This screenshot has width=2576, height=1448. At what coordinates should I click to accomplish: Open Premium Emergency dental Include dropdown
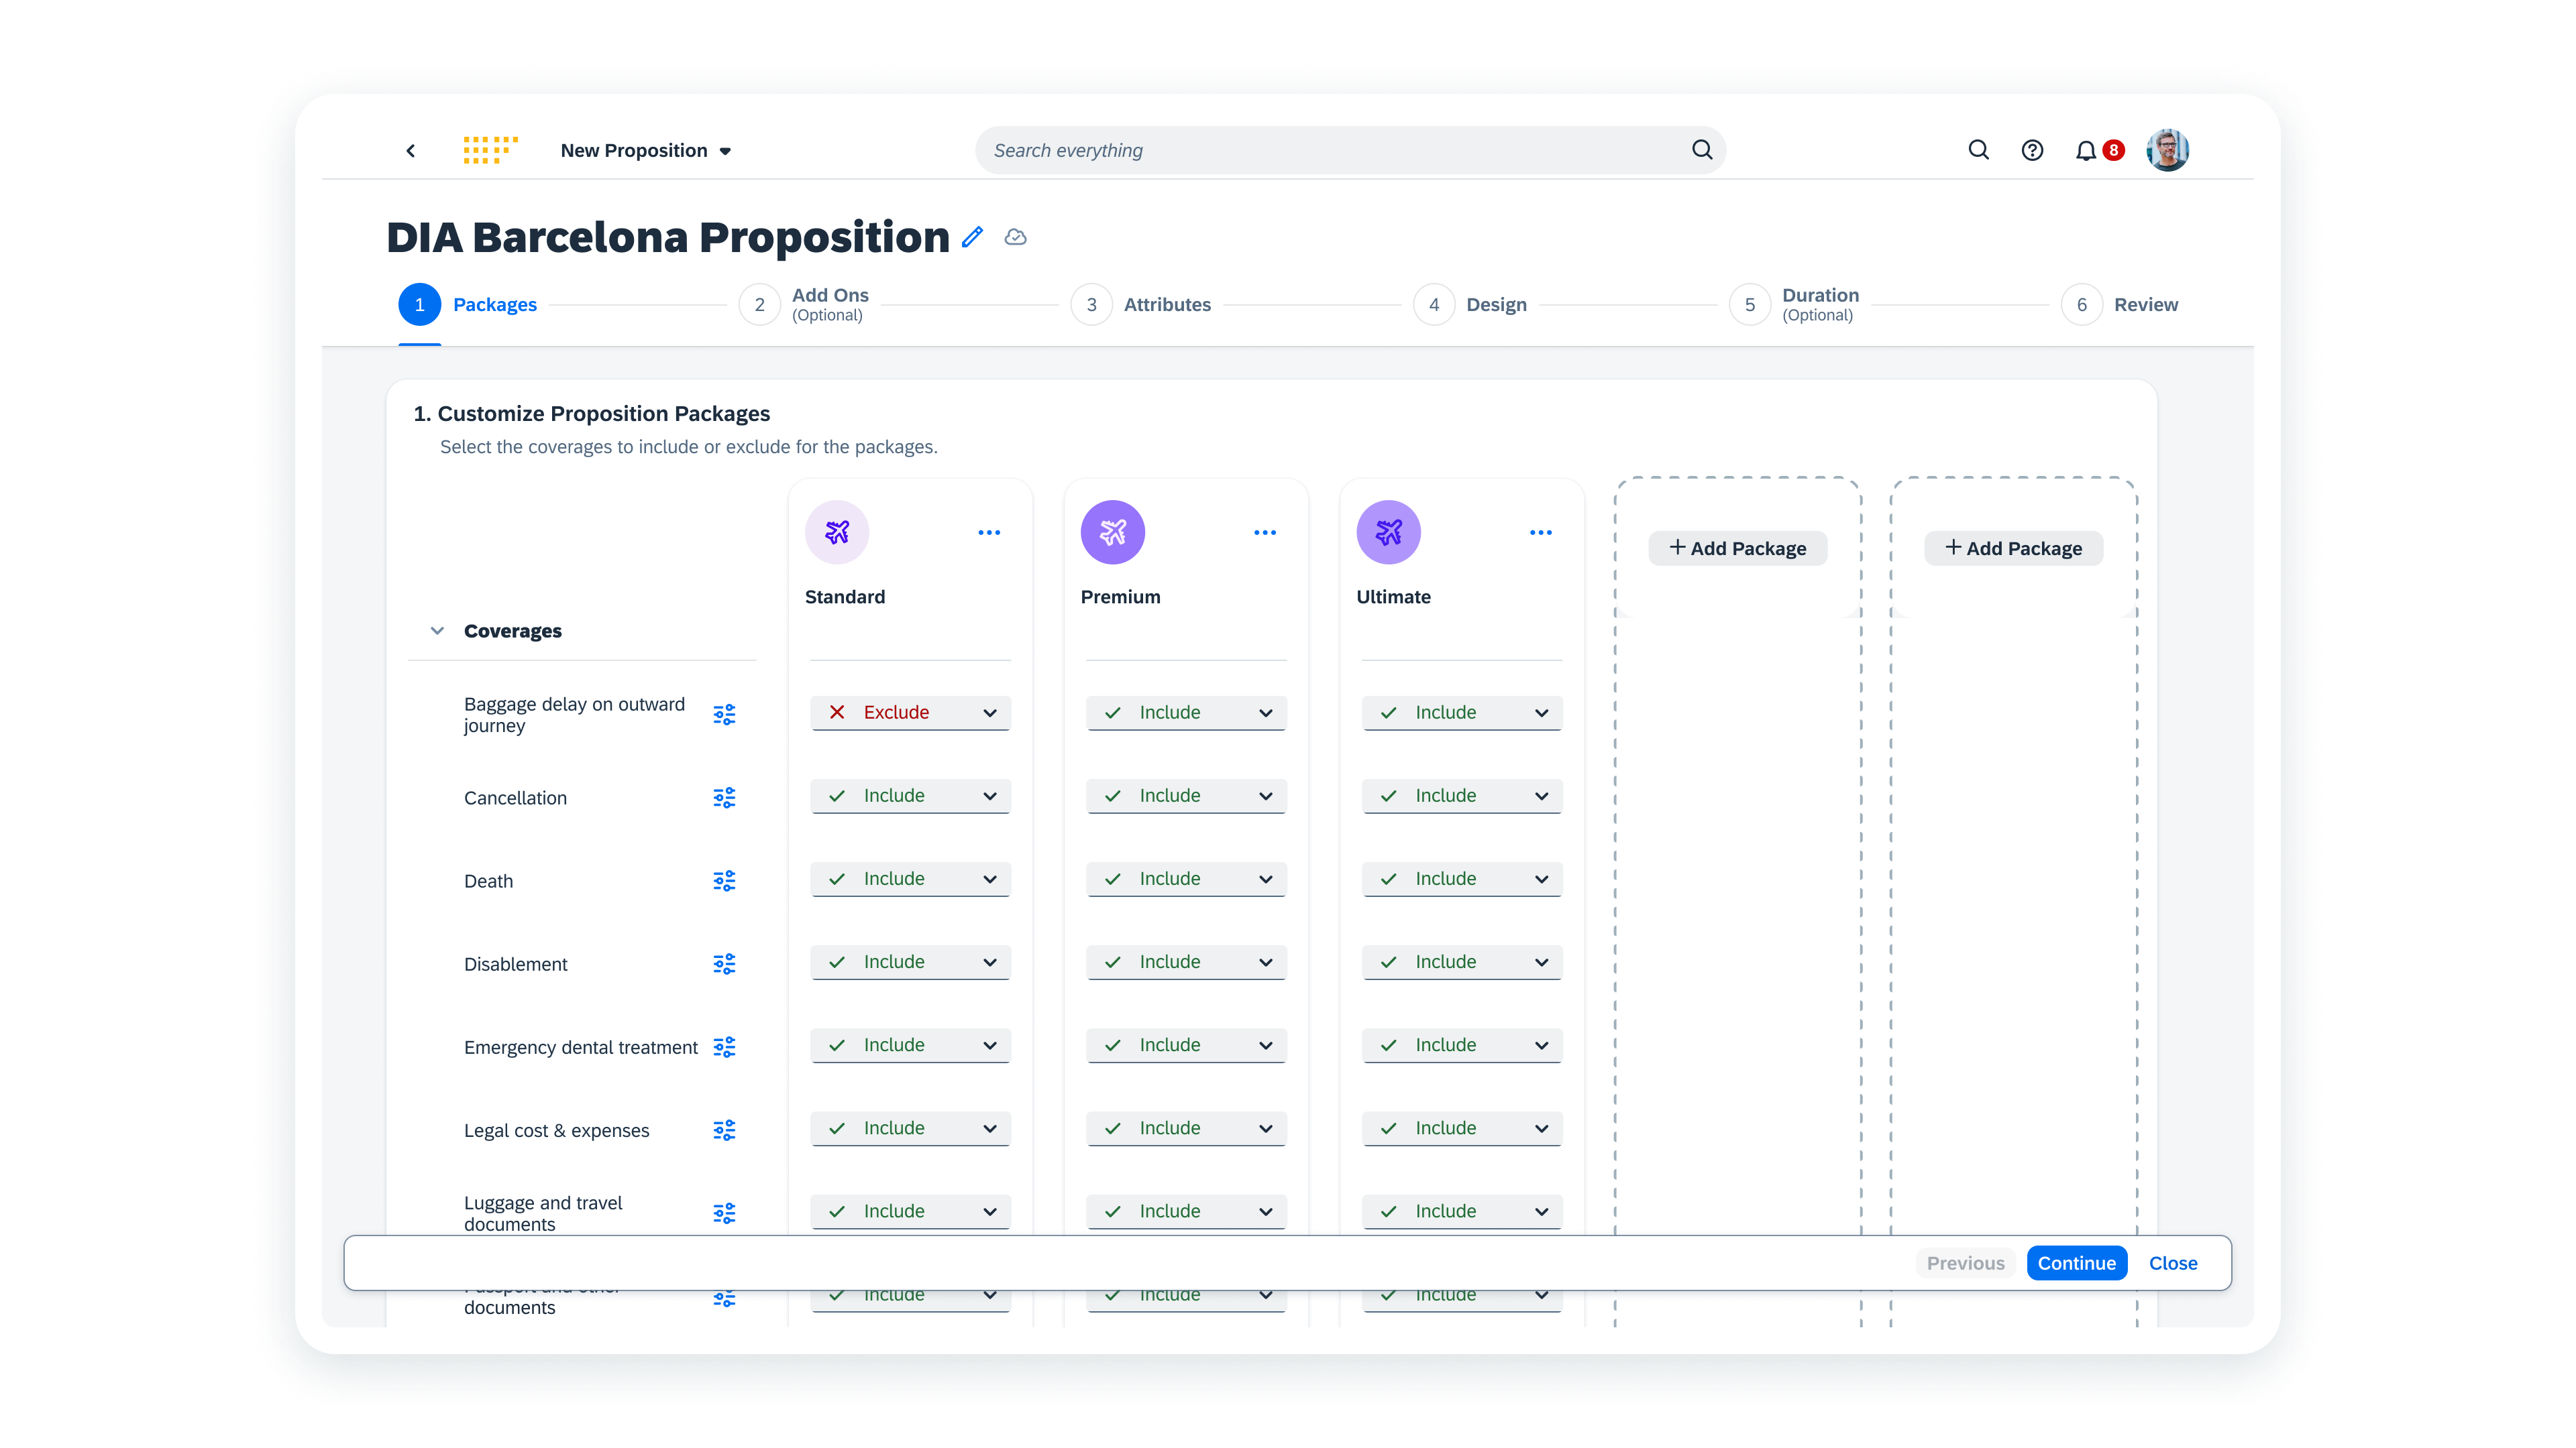tap(1186, 1044)
